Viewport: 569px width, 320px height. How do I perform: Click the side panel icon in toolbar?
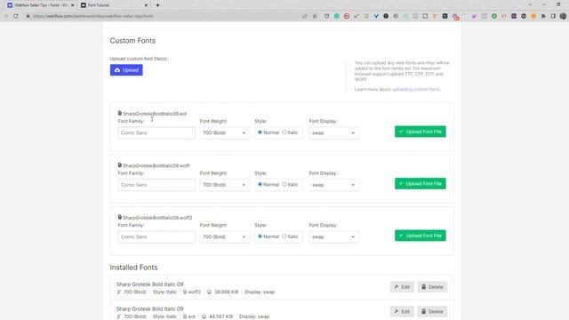click(553, 16)
